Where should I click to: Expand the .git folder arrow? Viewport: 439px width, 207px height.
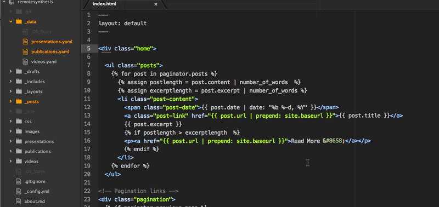tap(10, 12)
